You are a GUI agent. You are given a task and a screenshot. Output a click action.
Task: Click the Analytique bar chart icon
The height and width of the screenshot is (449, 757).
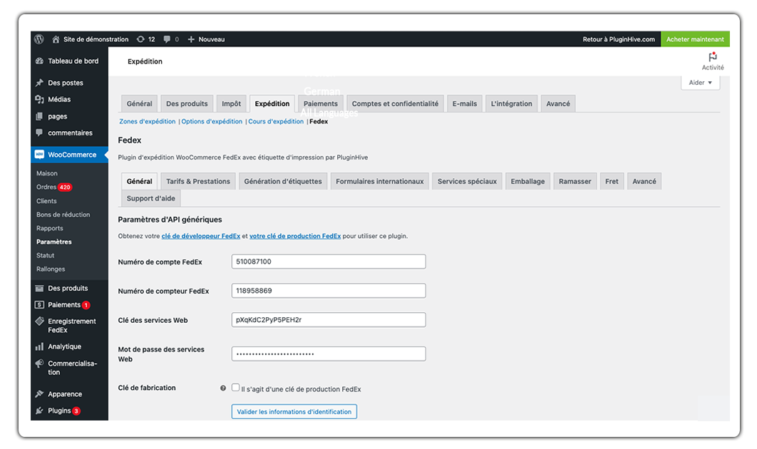(x=40, y=346)
